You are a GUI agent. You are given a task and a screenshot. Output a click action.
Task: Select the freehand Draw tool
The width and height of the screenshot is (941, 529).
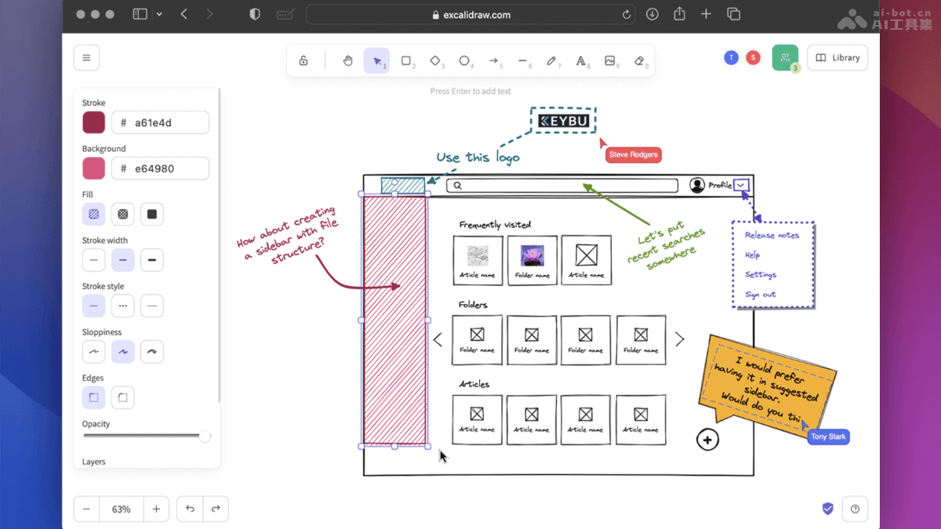tap(554, 60)
